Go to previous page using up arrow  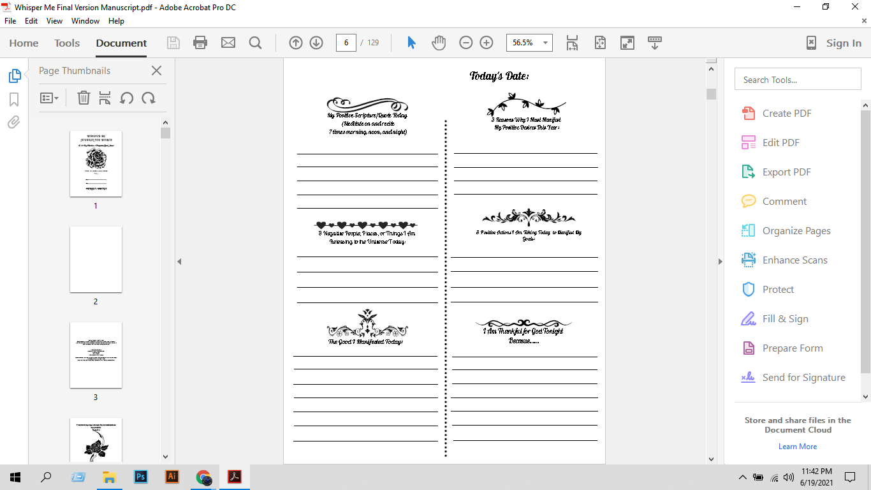click(295, 43)
